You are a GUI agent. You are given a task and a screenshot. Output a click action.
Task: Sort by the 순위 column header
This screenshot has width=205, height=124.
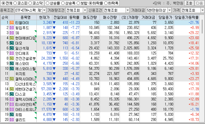click(5, 17)
